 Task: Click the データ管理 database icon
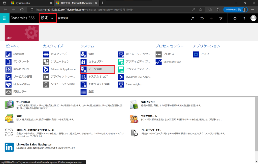tap(83, 69)
